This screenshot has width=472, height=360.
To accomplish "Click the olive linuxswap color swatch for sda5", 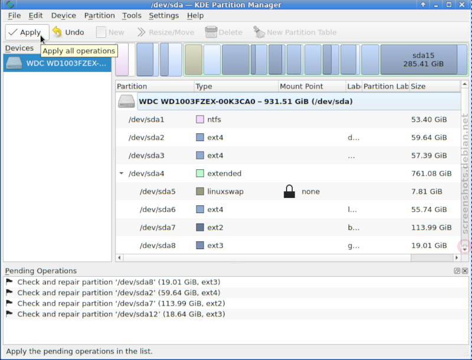I will pyautogui.click(x=200, y=191).
